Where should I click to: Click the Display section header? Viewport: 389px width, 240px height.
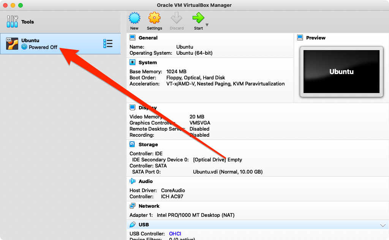(147, 107)
